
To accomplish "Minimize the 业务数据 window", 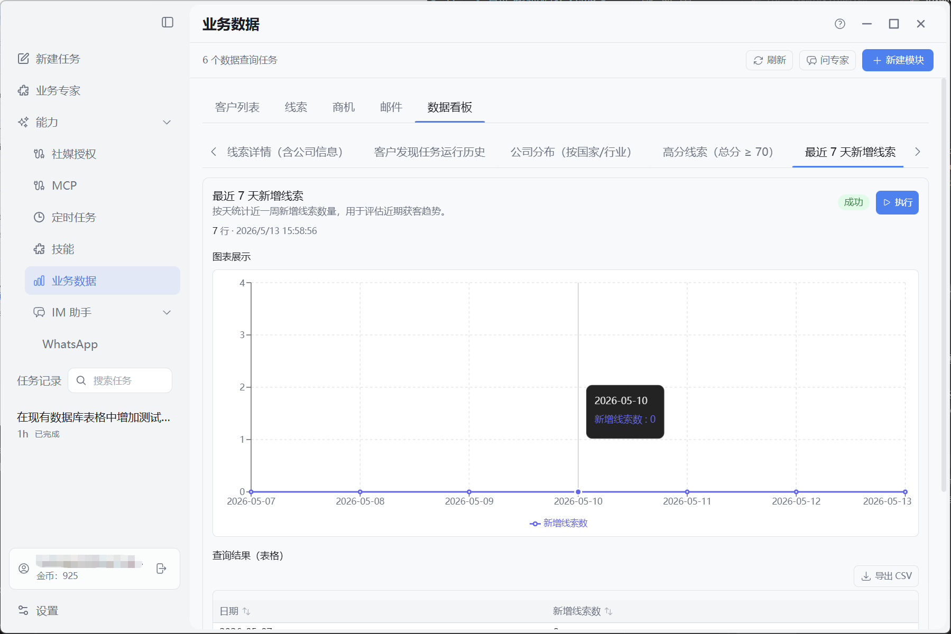I will click(867, 24).
